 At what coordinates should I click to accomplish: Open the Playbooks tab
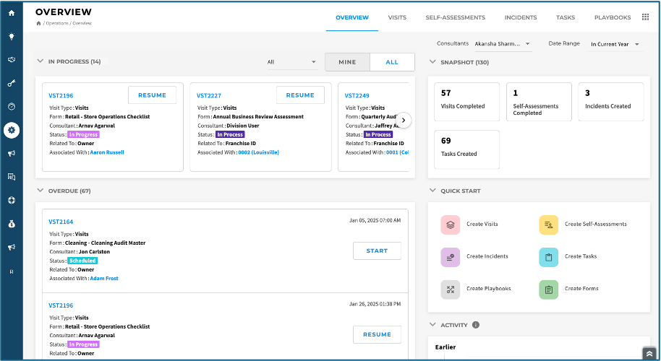point(613,17)
